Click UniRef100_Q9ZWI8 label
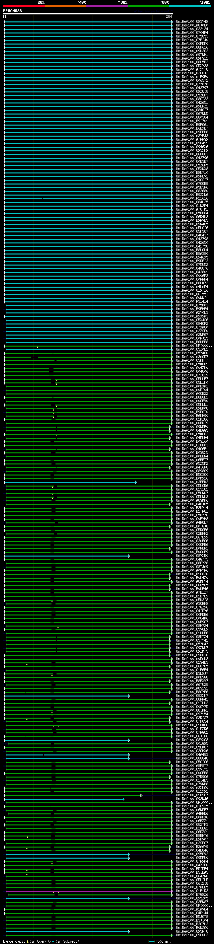This screenshot has height=944, width=214. (192, 92)
